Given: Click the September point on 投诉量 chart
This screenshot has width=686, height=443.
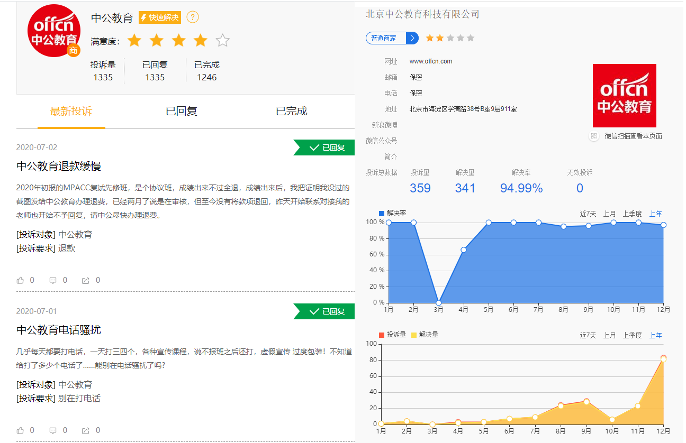Looking at the screenshot, I should pyautogui.click(x=586, y=401).
